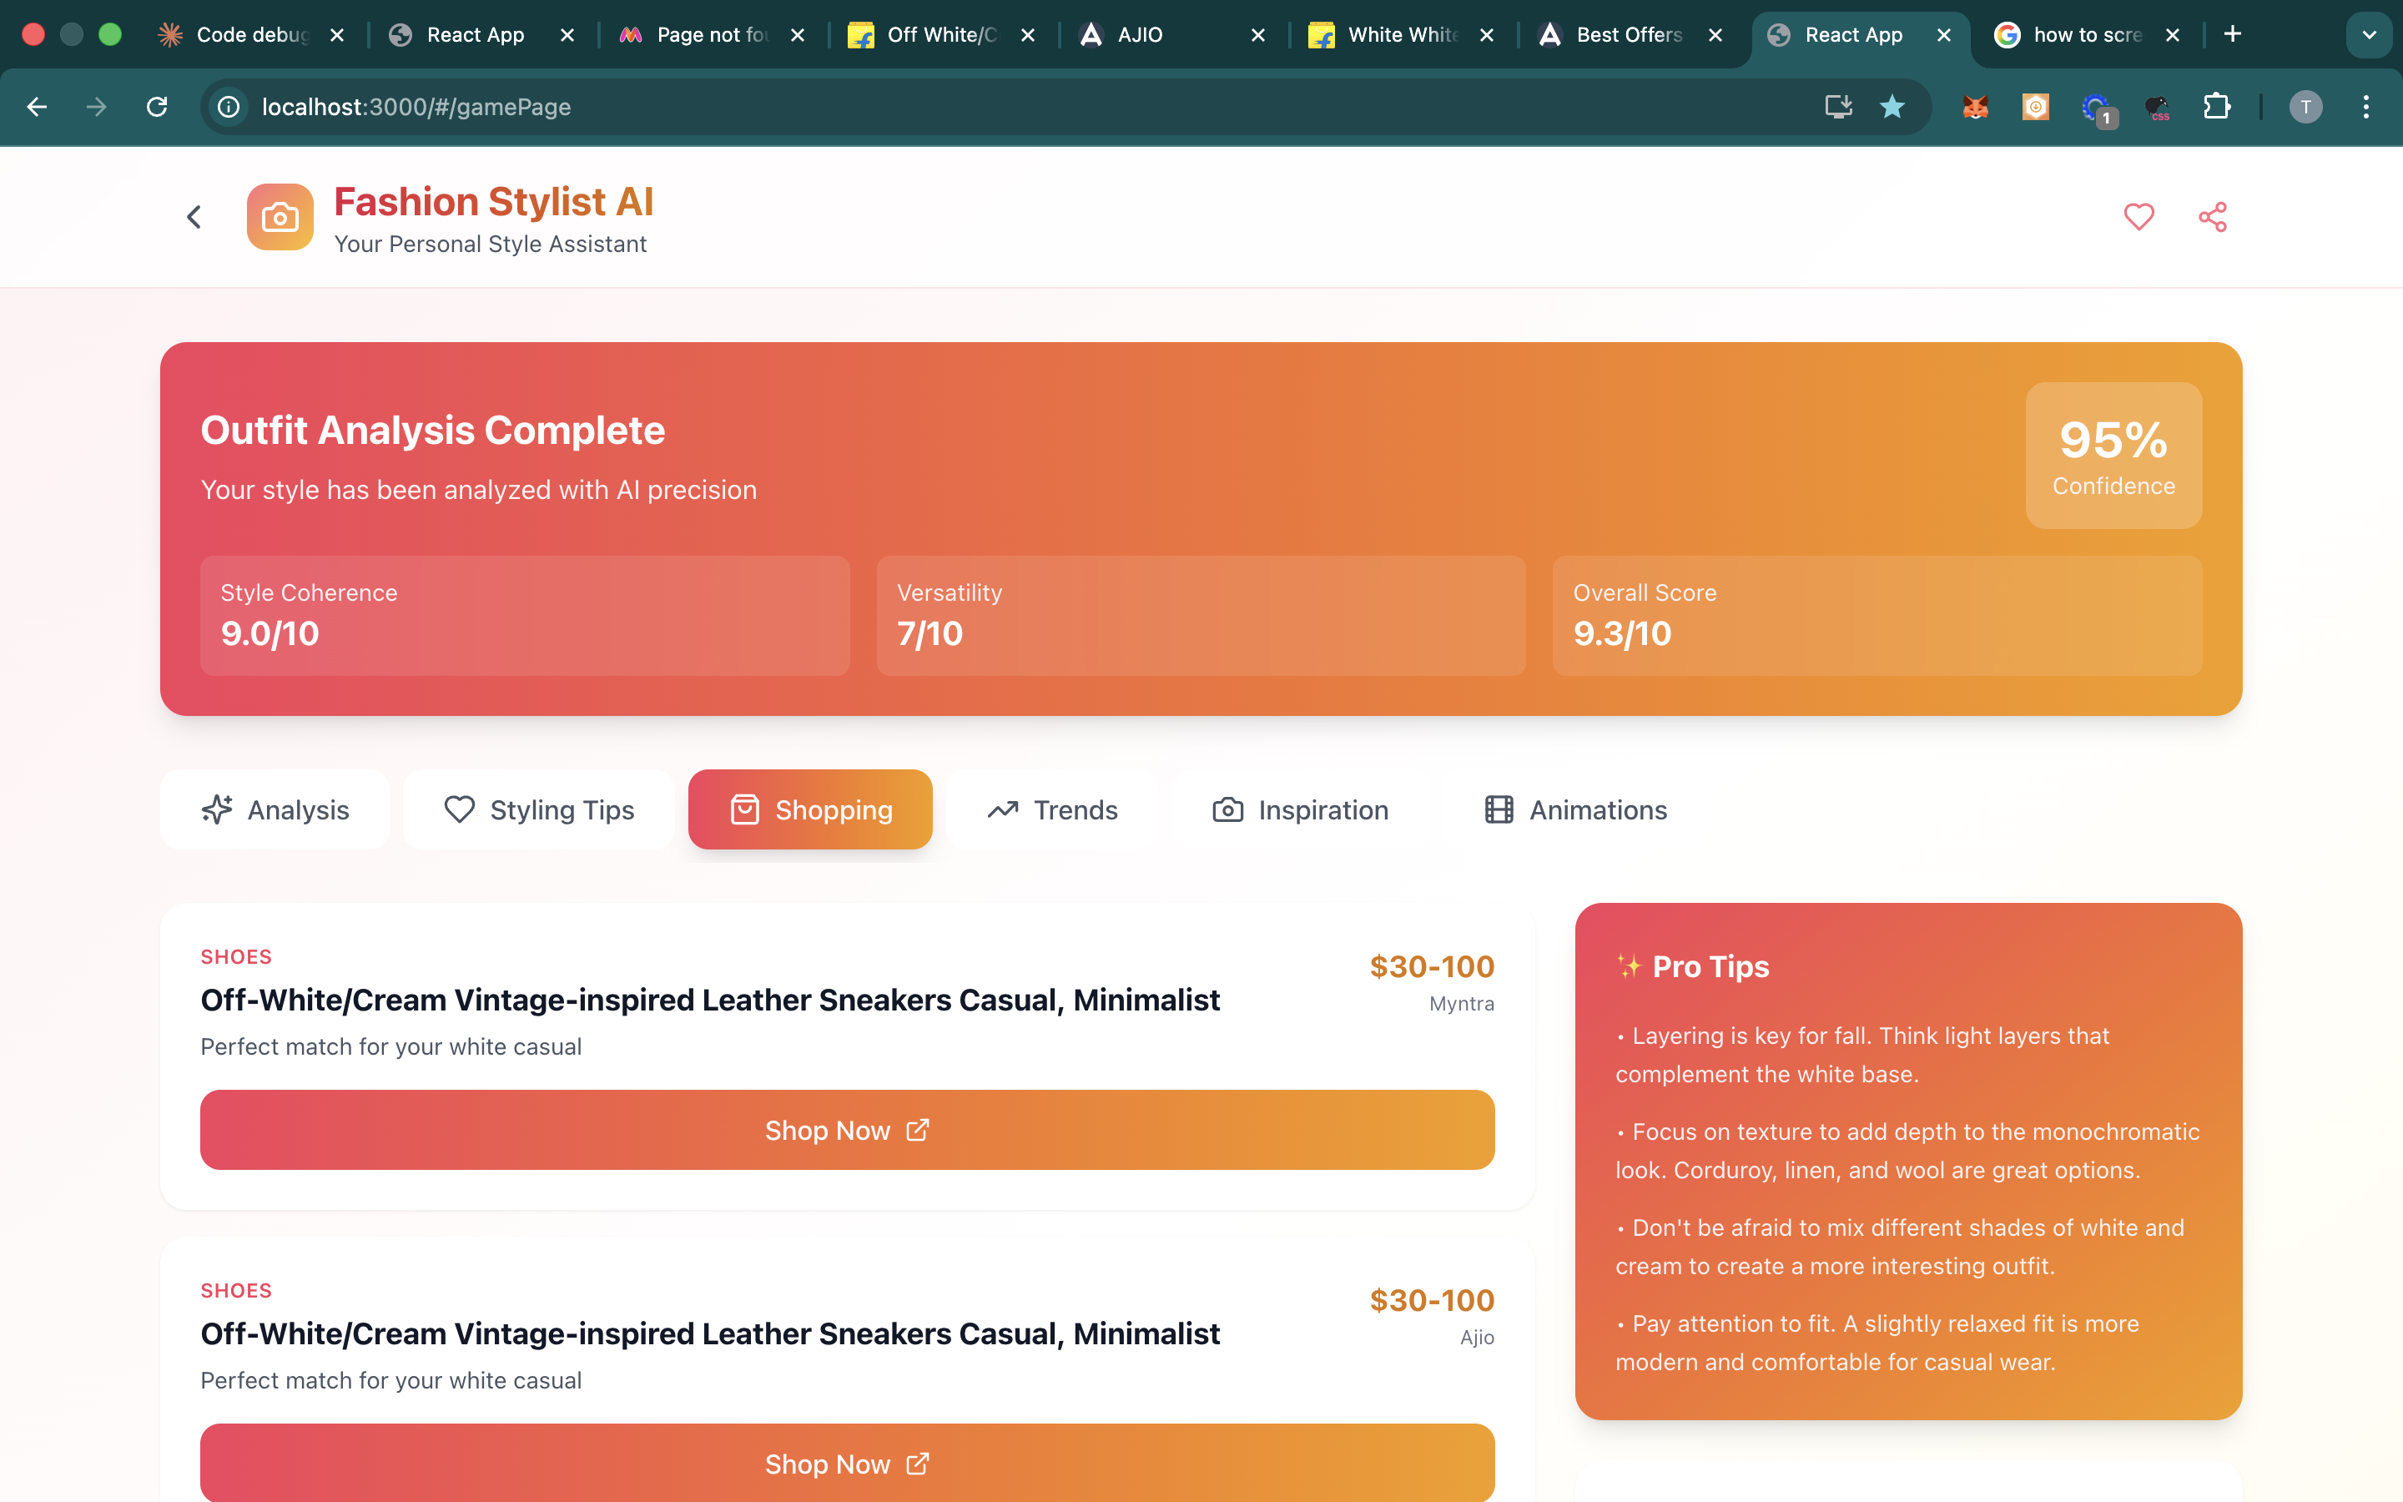This screenshot has width=2403, height=1502.
Task: Open the Animations tab
Action: (1574, 809)
